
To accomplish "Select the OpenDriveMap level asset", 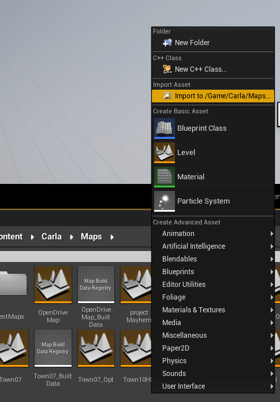I will point(53,285).
